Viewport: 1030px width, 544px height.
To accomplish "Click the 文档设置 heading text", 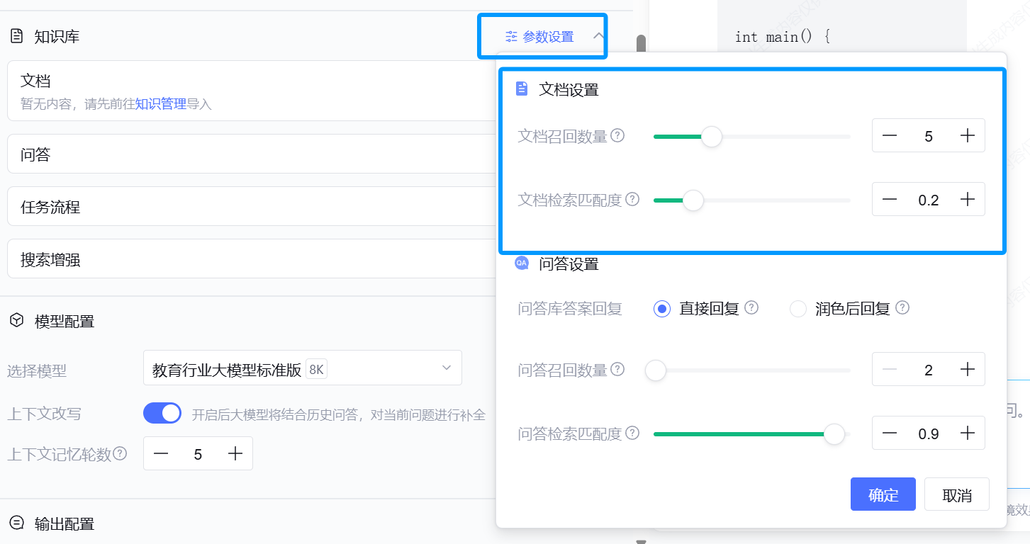I will (x=569, y=89).
